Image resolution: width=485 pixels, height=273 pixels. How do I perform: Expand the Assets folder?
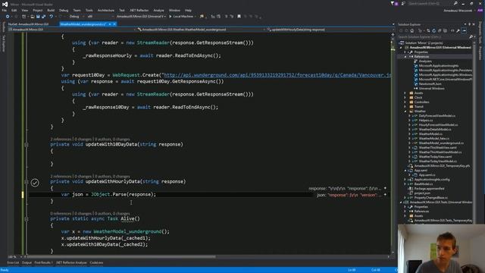405,93
